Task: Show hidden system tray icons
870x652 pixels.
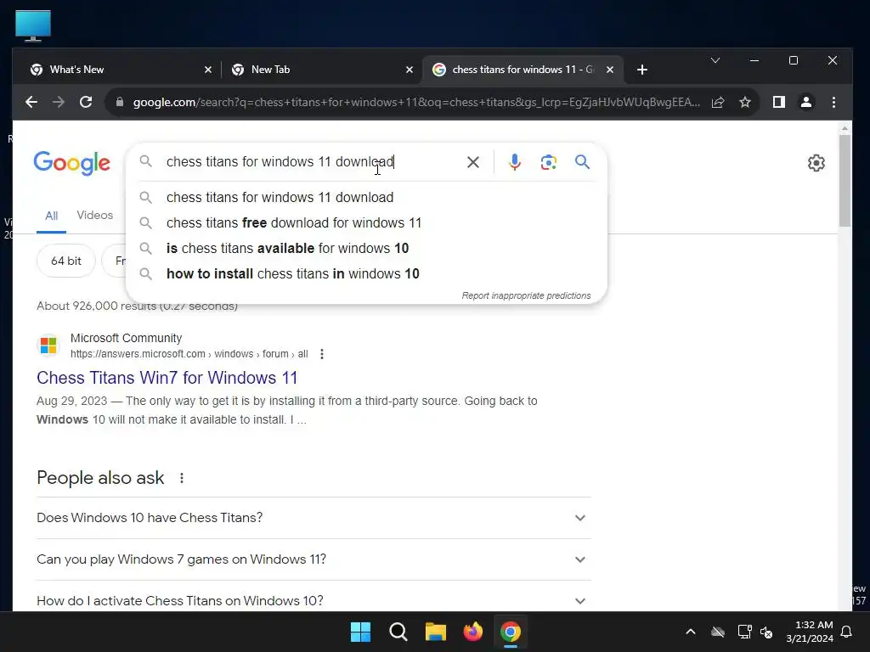Action: point(691,632)
